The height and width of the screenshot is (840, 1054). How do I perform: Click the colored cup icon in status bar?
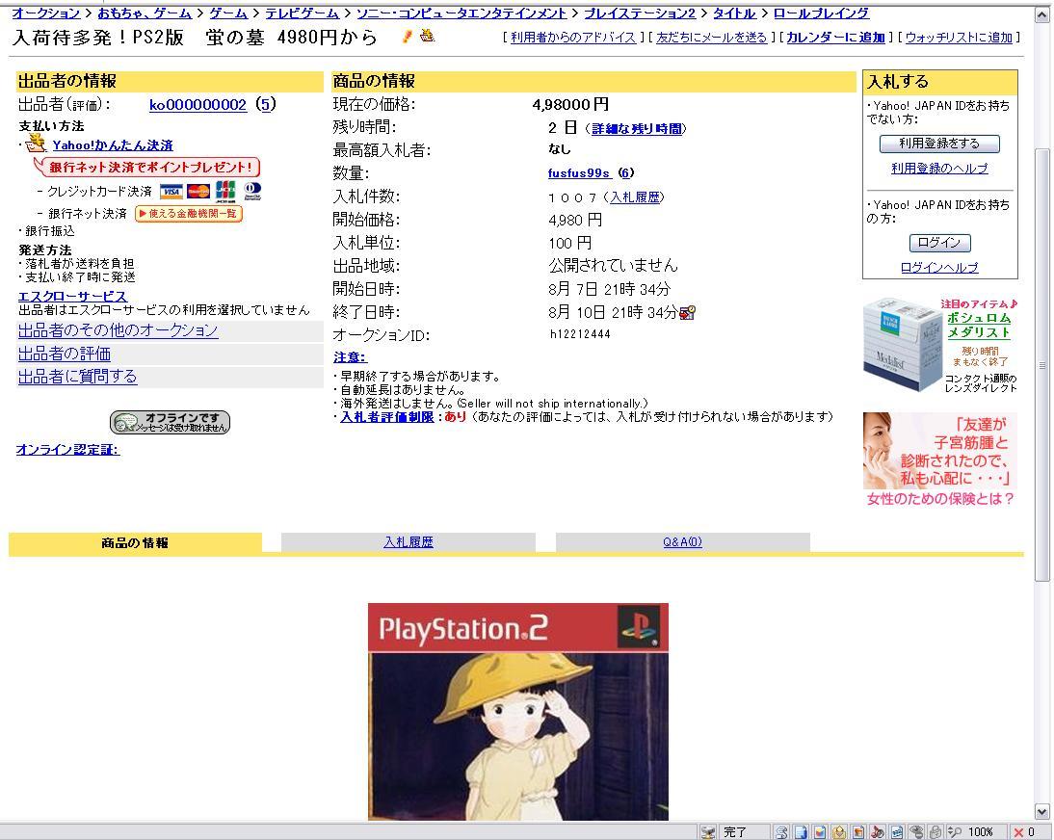[x=820, y=832]
